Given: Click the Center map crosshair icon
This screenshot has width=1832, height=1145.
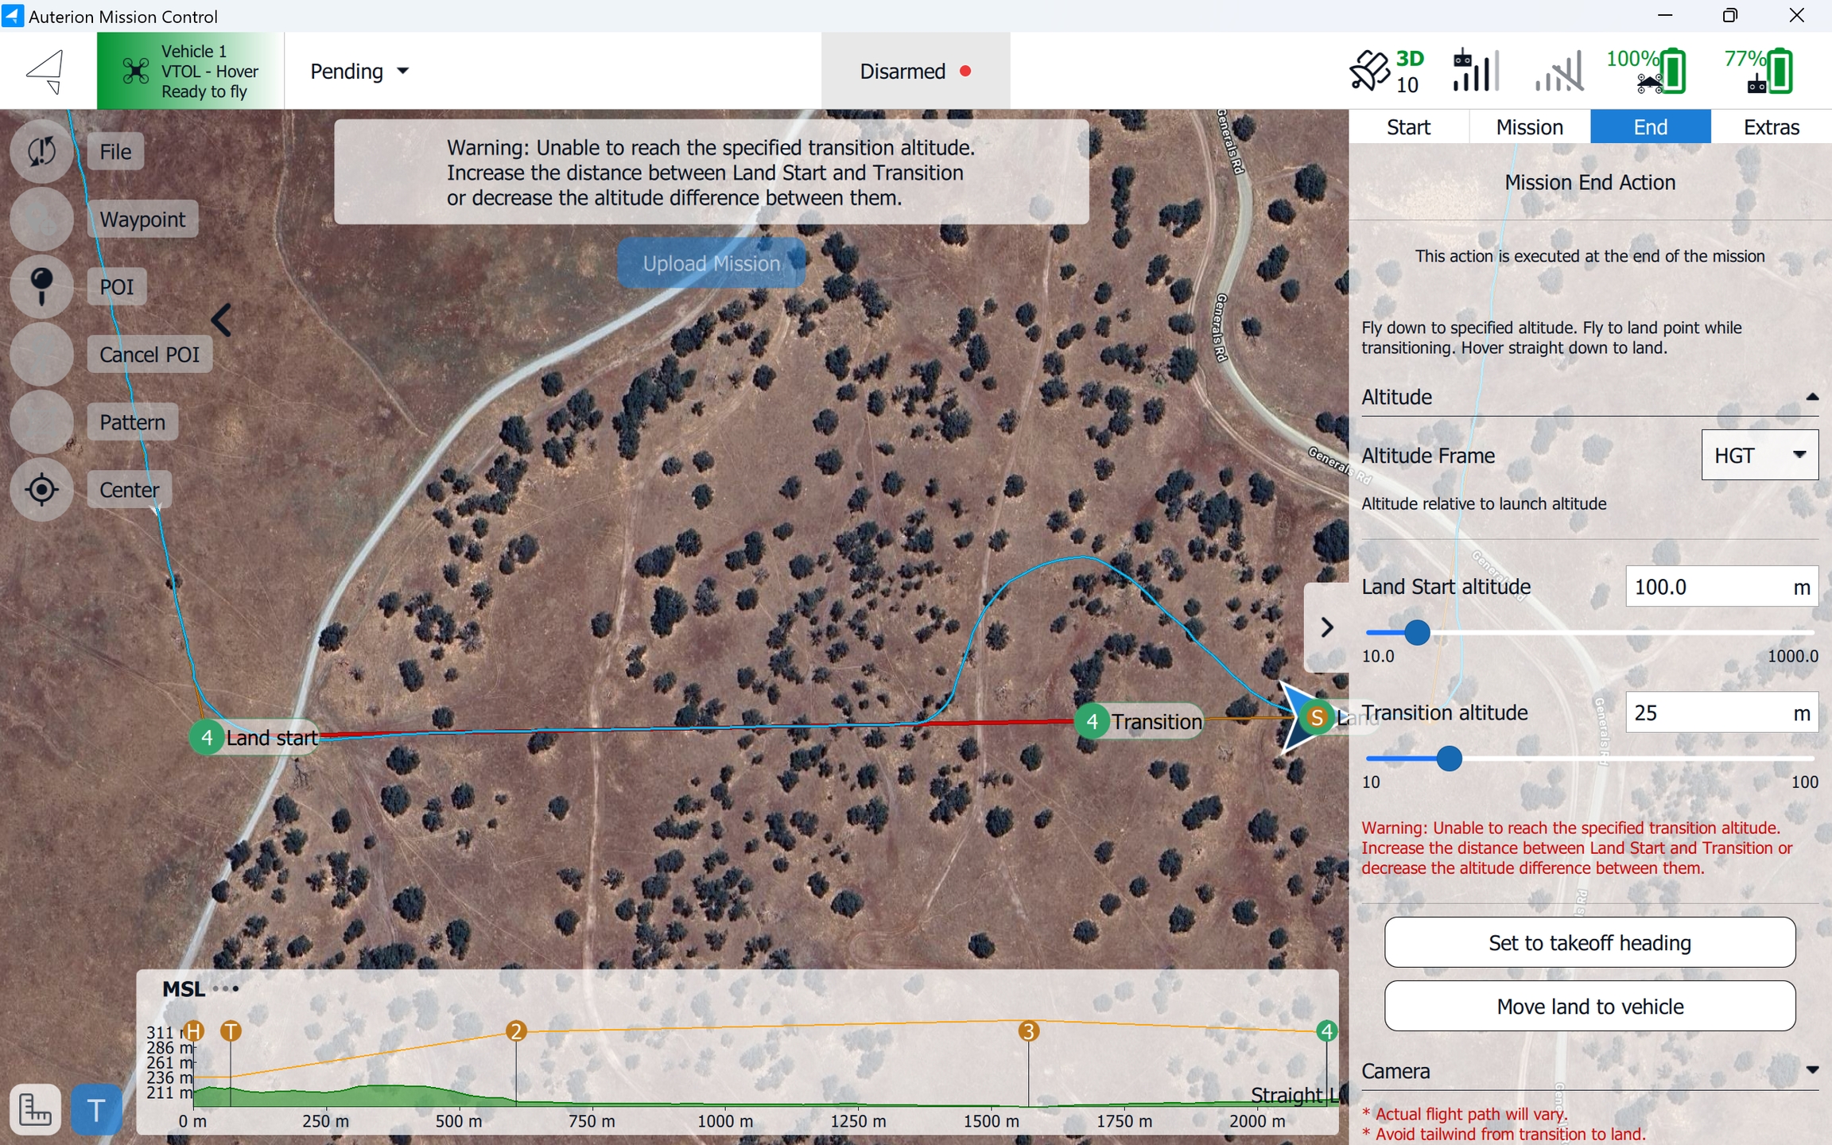Looking at the screenshot, I should 41,489.
